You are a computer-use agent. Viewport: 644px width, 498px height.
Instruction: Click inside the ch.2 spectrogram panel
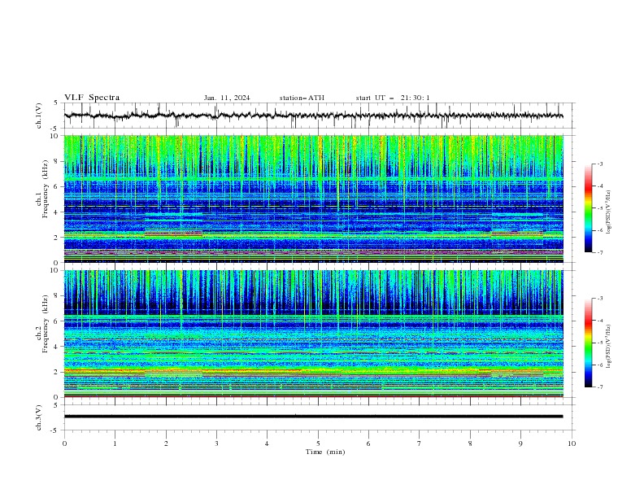pos(314,334)
